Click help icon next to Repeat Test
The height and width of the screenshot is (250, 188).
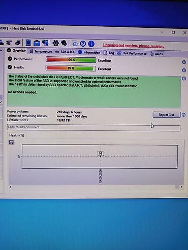pos(183,115)
